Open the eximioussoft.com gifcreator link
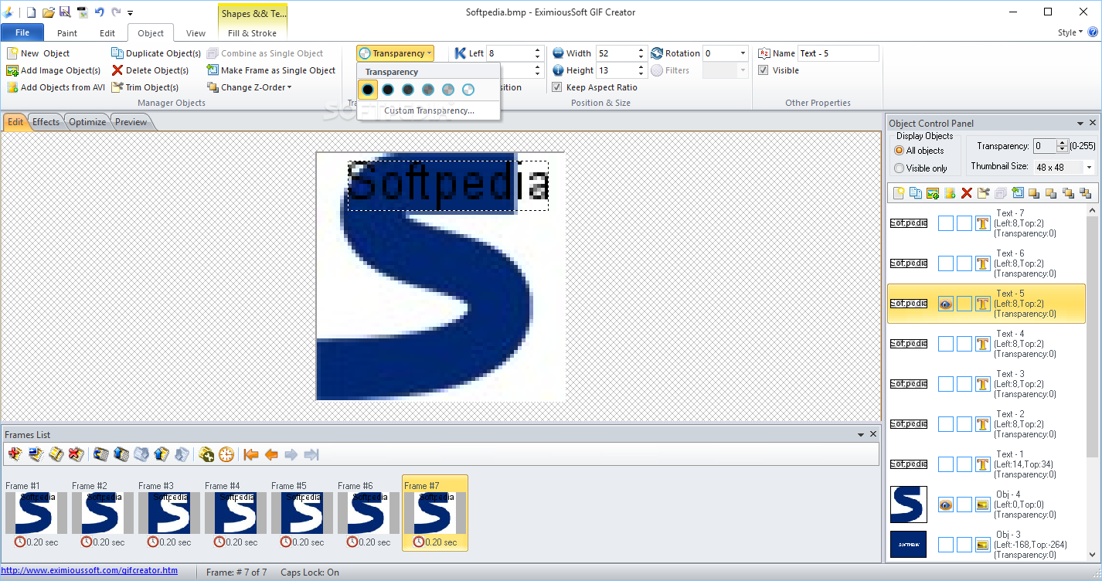 pyautogui.click(x=90, y=571)
